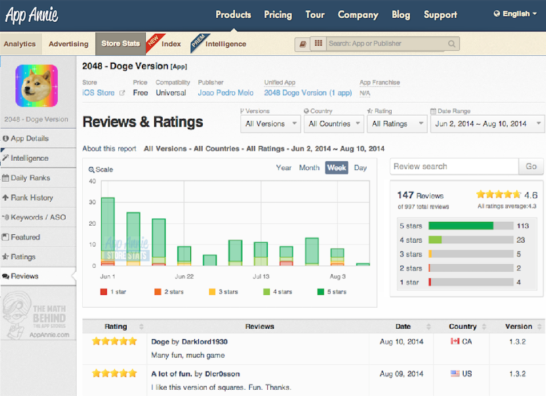The image size is (546, 396).
Task: Open the iOS Store external link icon
Action: [x=122, y=93]
